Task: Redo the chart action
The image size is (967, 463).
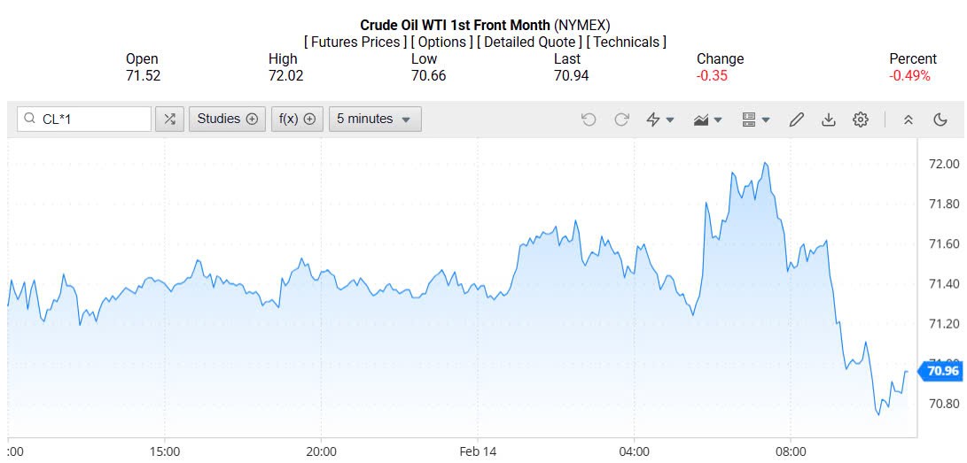Action: pos(621,120)
